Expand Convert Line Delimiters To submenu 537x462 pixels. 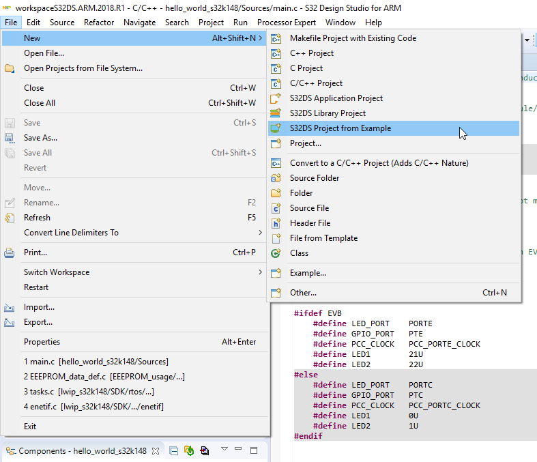click(134, 233)
